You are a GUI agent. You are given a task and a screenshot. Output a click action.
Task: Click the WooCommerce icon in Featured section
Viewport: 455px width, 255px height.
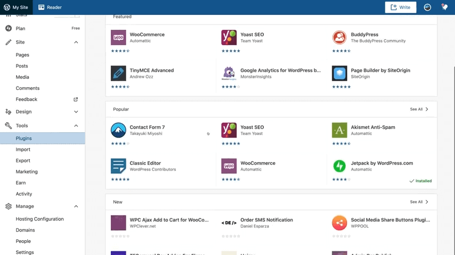coord(118,37)
